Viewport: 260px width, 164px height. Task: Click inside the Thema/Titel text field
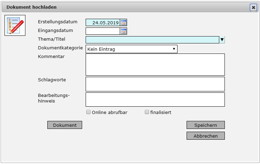click(x=152, y=40)
